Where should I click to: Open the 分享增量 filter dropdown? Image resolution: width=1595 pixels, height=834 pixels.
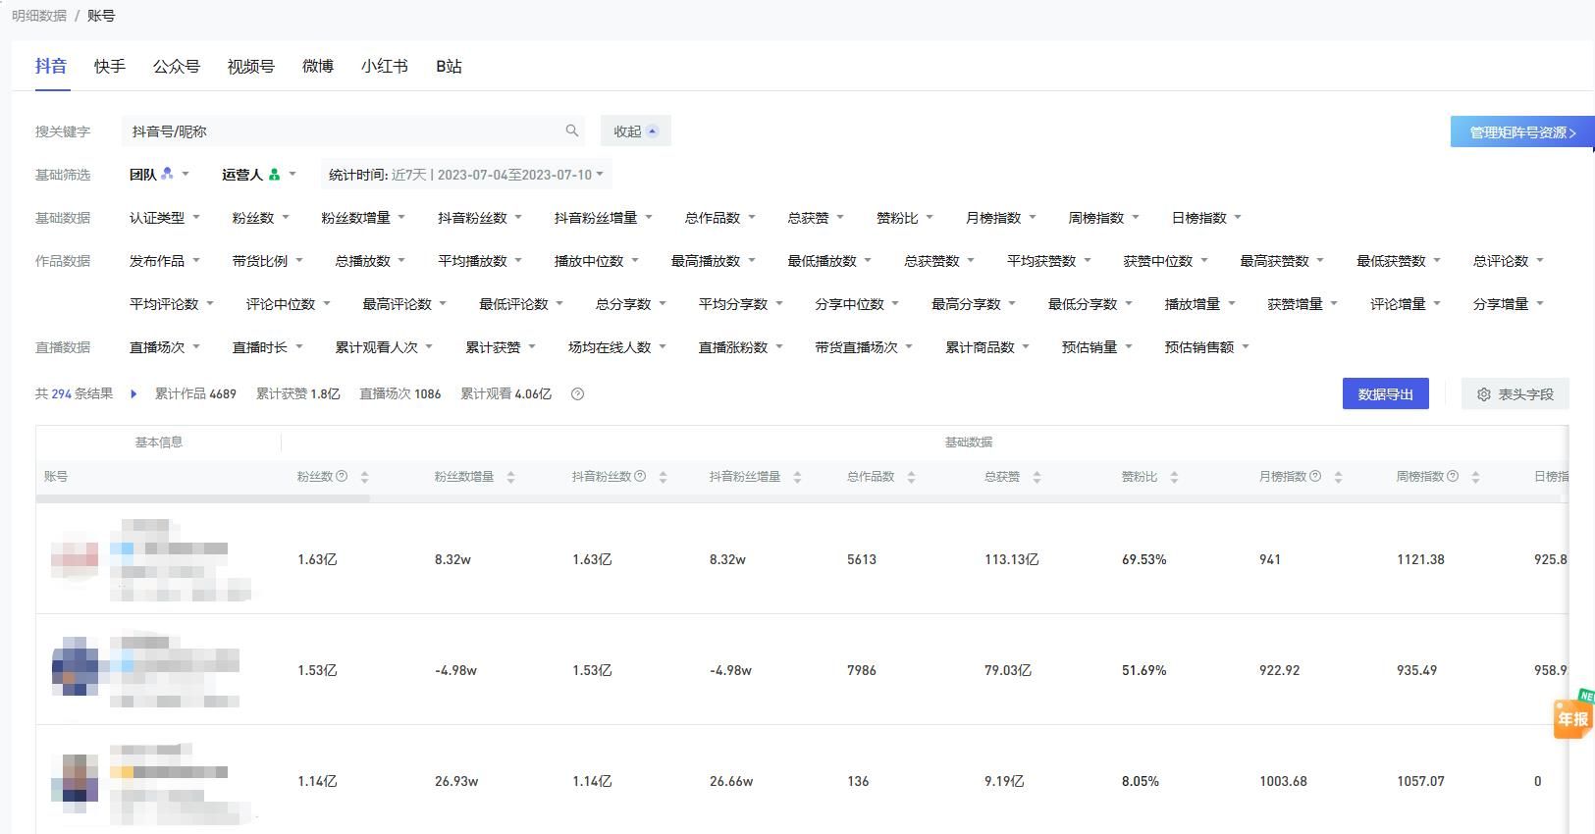click(1508, 304)
